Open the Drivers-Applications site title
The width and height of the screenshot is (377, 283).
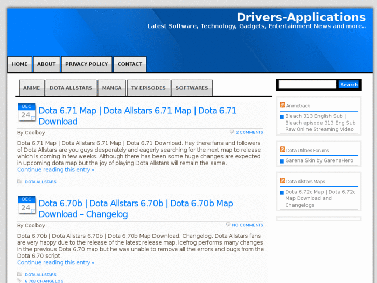[x=301, y=17]
